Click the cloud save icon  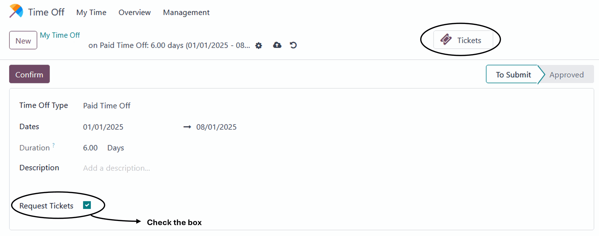[277, 45]
